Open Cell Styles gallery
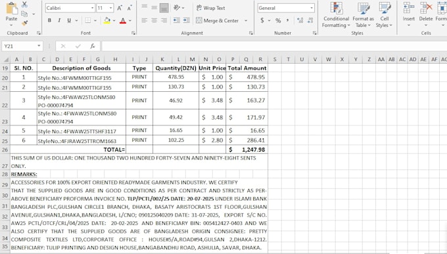 pos(385,15)
